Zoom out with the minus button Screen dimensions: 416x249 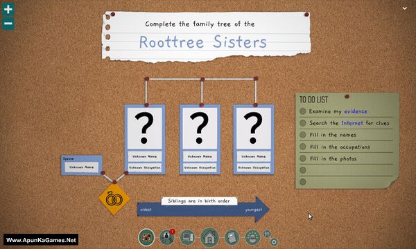click(8, 24)
